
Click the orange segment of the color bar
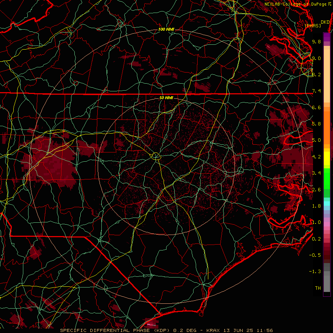[327, 127]
